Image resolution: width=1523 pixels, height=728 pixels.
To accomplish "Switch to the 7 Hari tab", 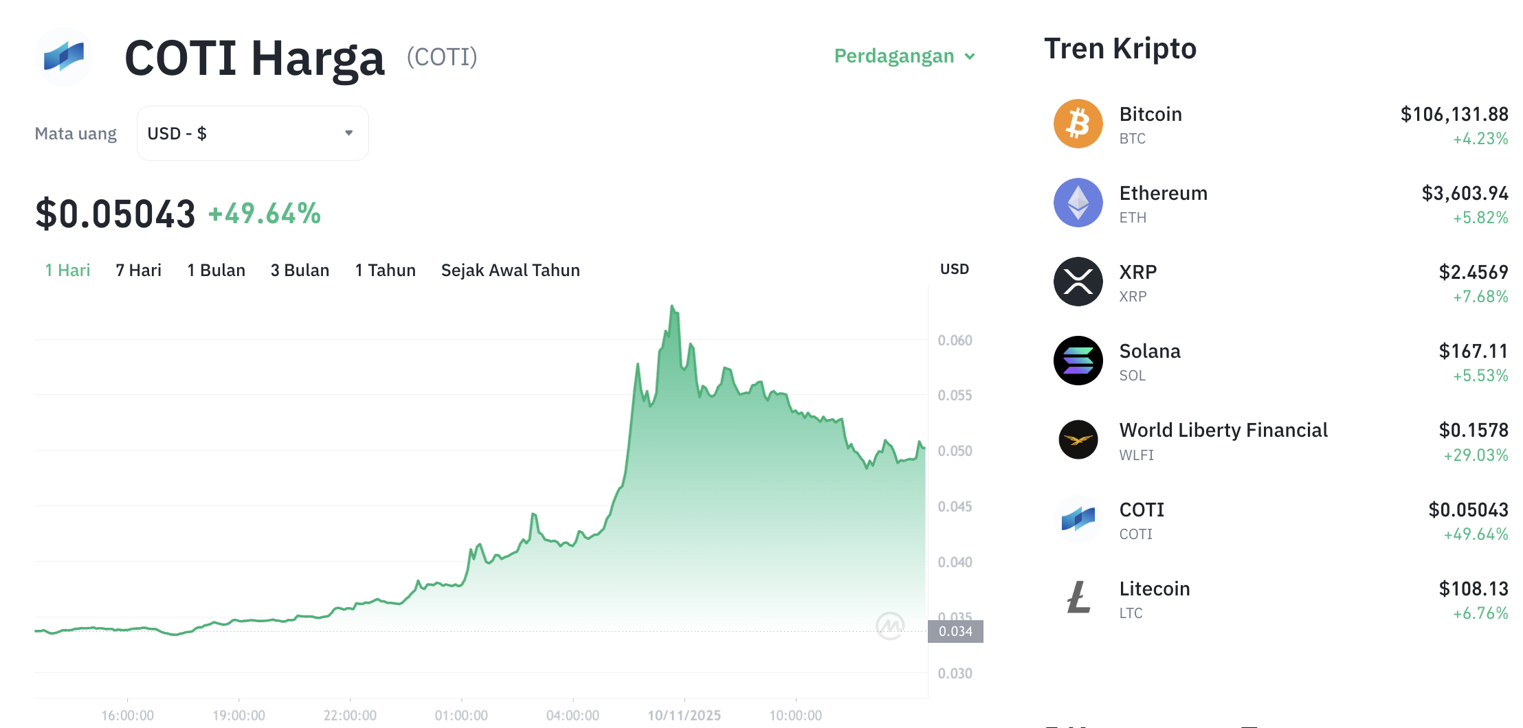I will pos(138,270).
